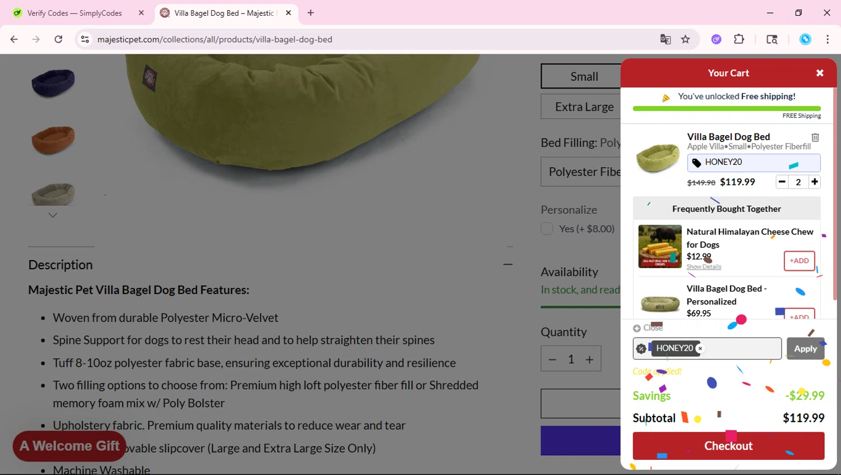Reload the Majestic Pet page
The image size is (841, 475).
(58, 39)
